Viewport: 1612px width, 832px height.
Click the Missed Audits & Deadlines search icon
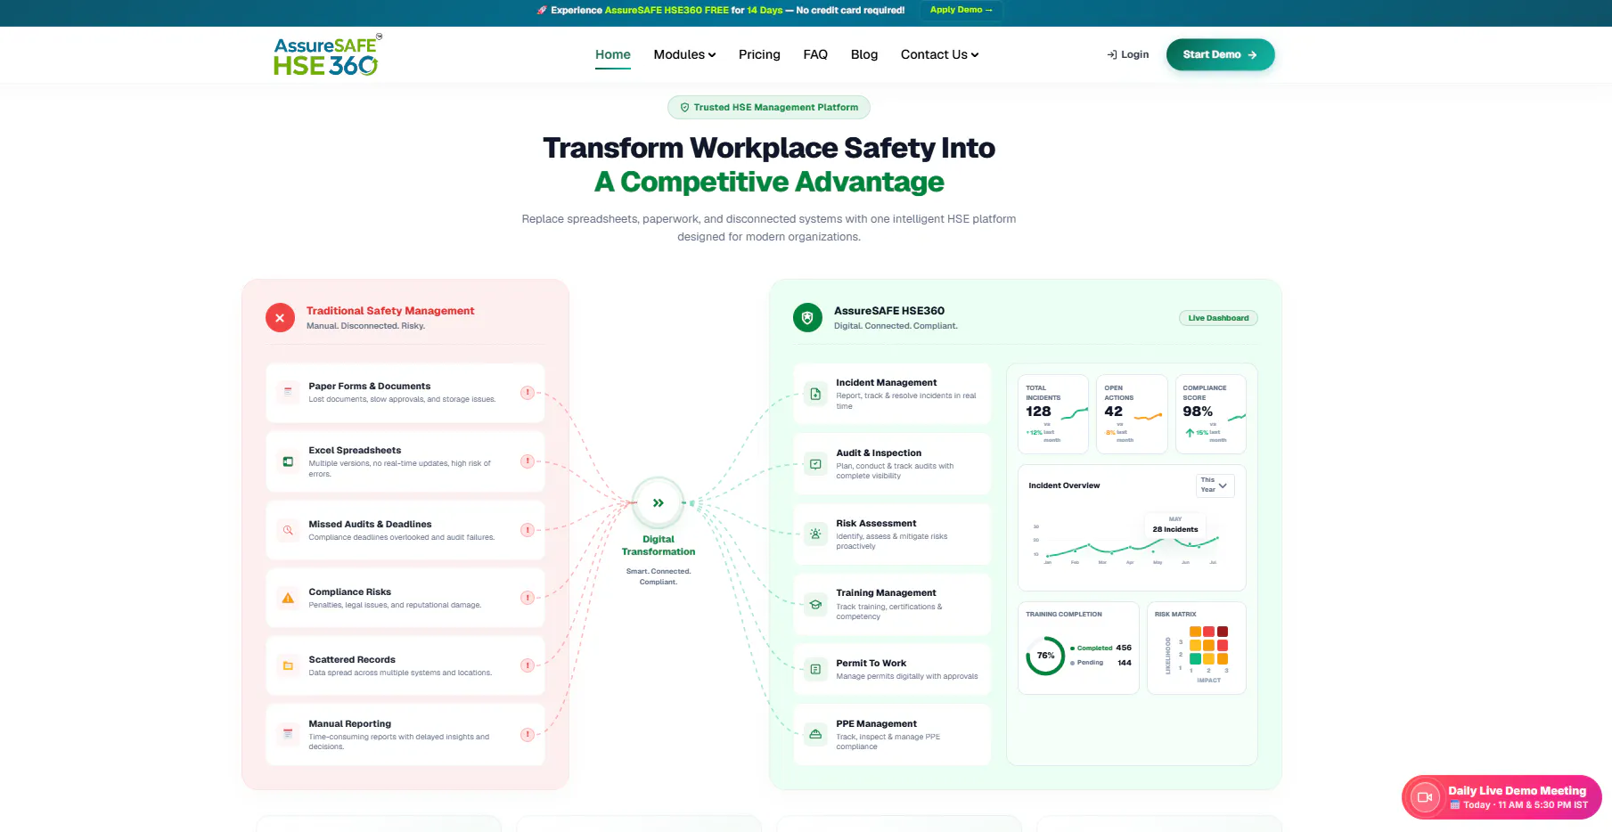click(x=288, y=530)
